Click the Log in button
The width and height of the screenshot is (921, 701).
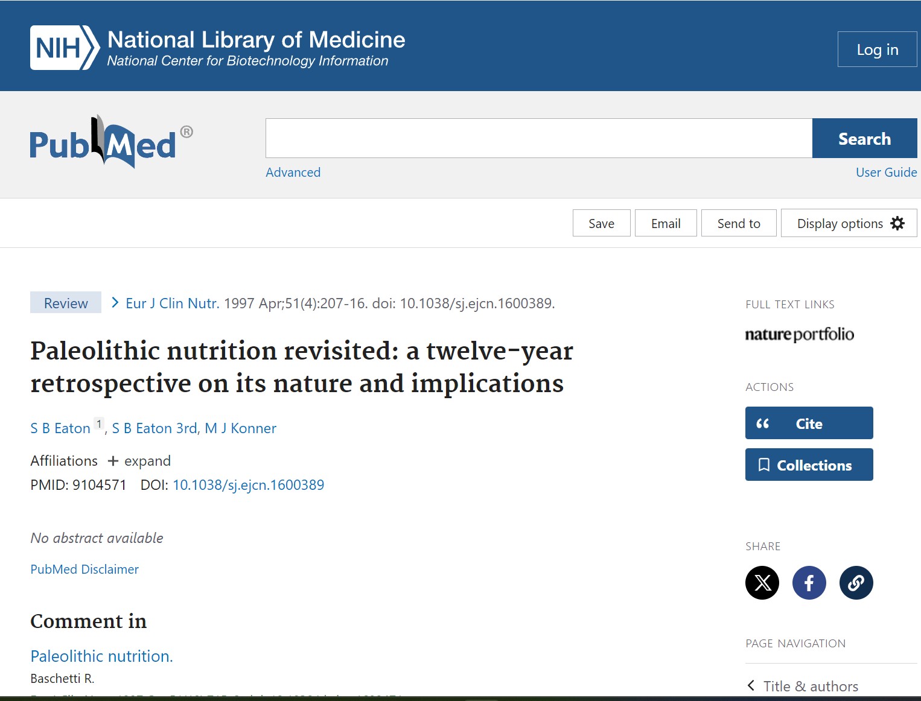[x=877, y=49]
